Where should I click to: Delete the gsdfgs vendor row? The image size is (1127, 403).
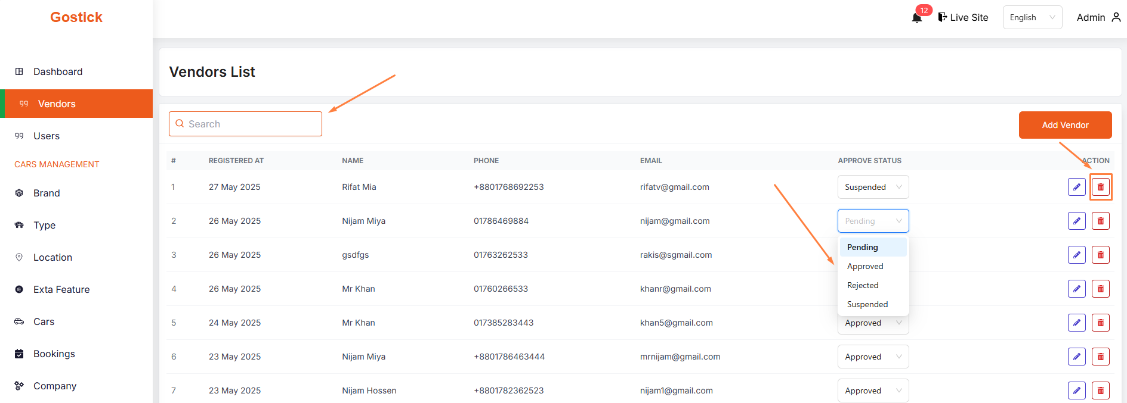point(1101,255)
